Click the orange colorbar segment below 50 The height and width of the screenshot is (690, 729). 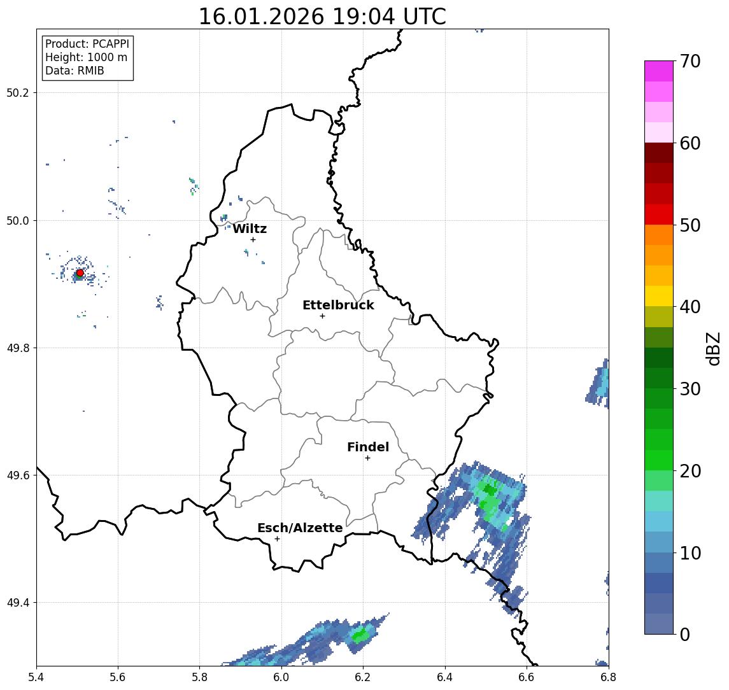point(659,235)
